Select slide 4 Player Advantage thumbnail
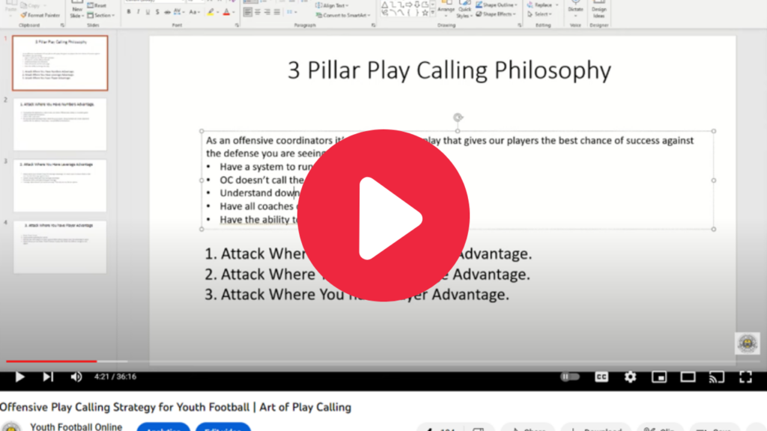The height and width of the screenshot is (431, 767). point(60,247)
